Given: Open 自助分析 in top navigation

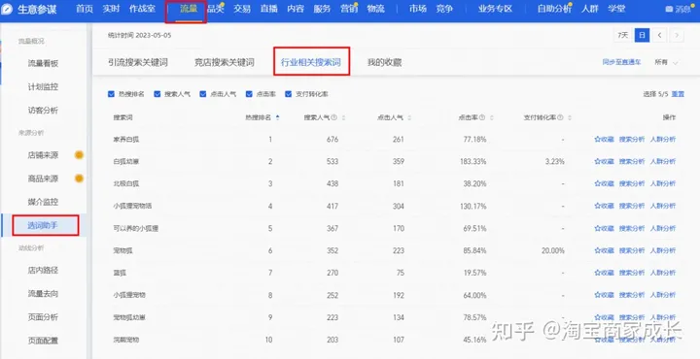Looking at the screenshot, I should 554,9.
